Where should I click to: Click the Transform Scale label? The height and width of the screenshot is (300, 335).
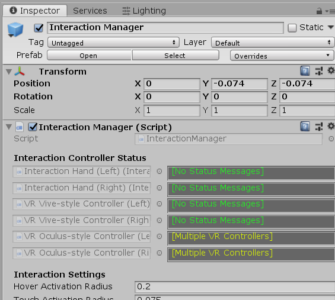point(24,110)
